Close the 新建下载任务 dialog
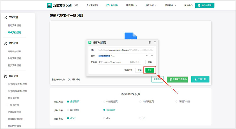Viewport: 236px width, 129px height. click(x=155, y=42)
